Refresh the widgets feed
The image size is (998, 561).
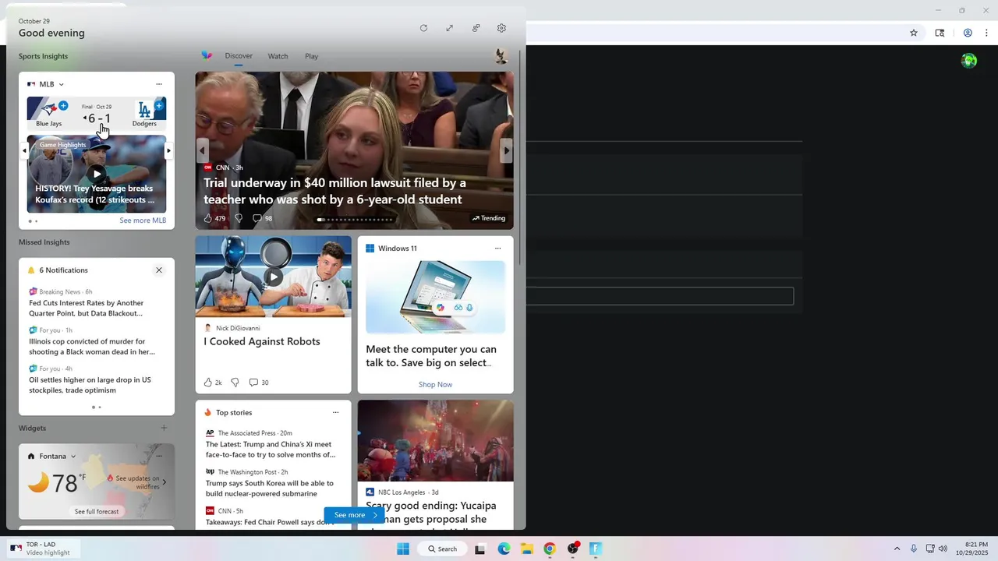click(x=423, y=28)
